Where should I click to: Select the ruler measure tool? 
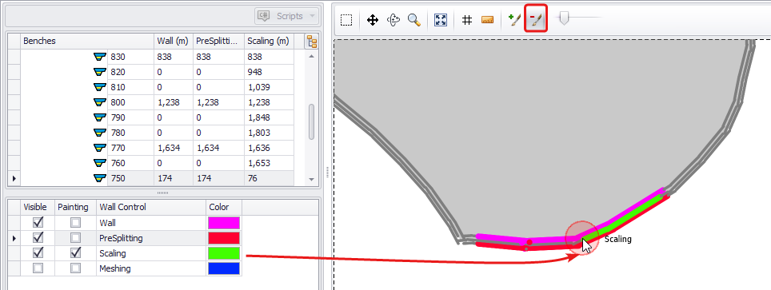pyautogui.click(x=487, y=20)
